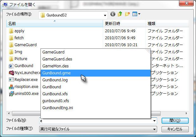196x137 pixels.
Task: Go back using the round arrow icon
Action: pos(113,14)
